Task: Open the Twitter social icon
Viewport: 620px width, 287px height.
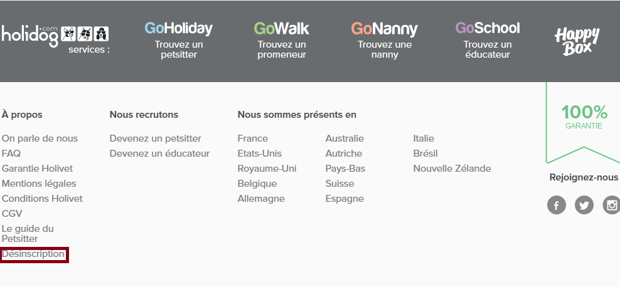Action: click(584, 205)
